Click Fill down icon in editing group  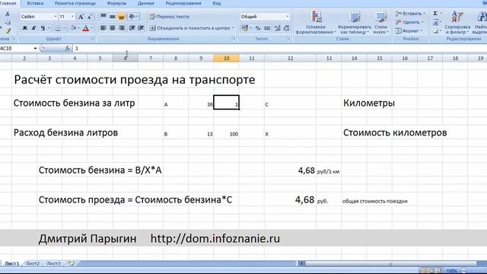coord(436,22)
